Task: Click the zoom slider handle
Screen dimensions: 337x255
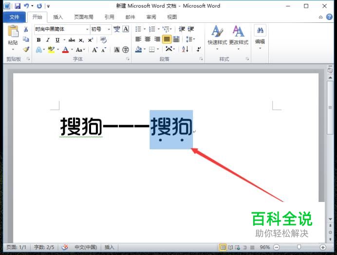Action: 299,247
